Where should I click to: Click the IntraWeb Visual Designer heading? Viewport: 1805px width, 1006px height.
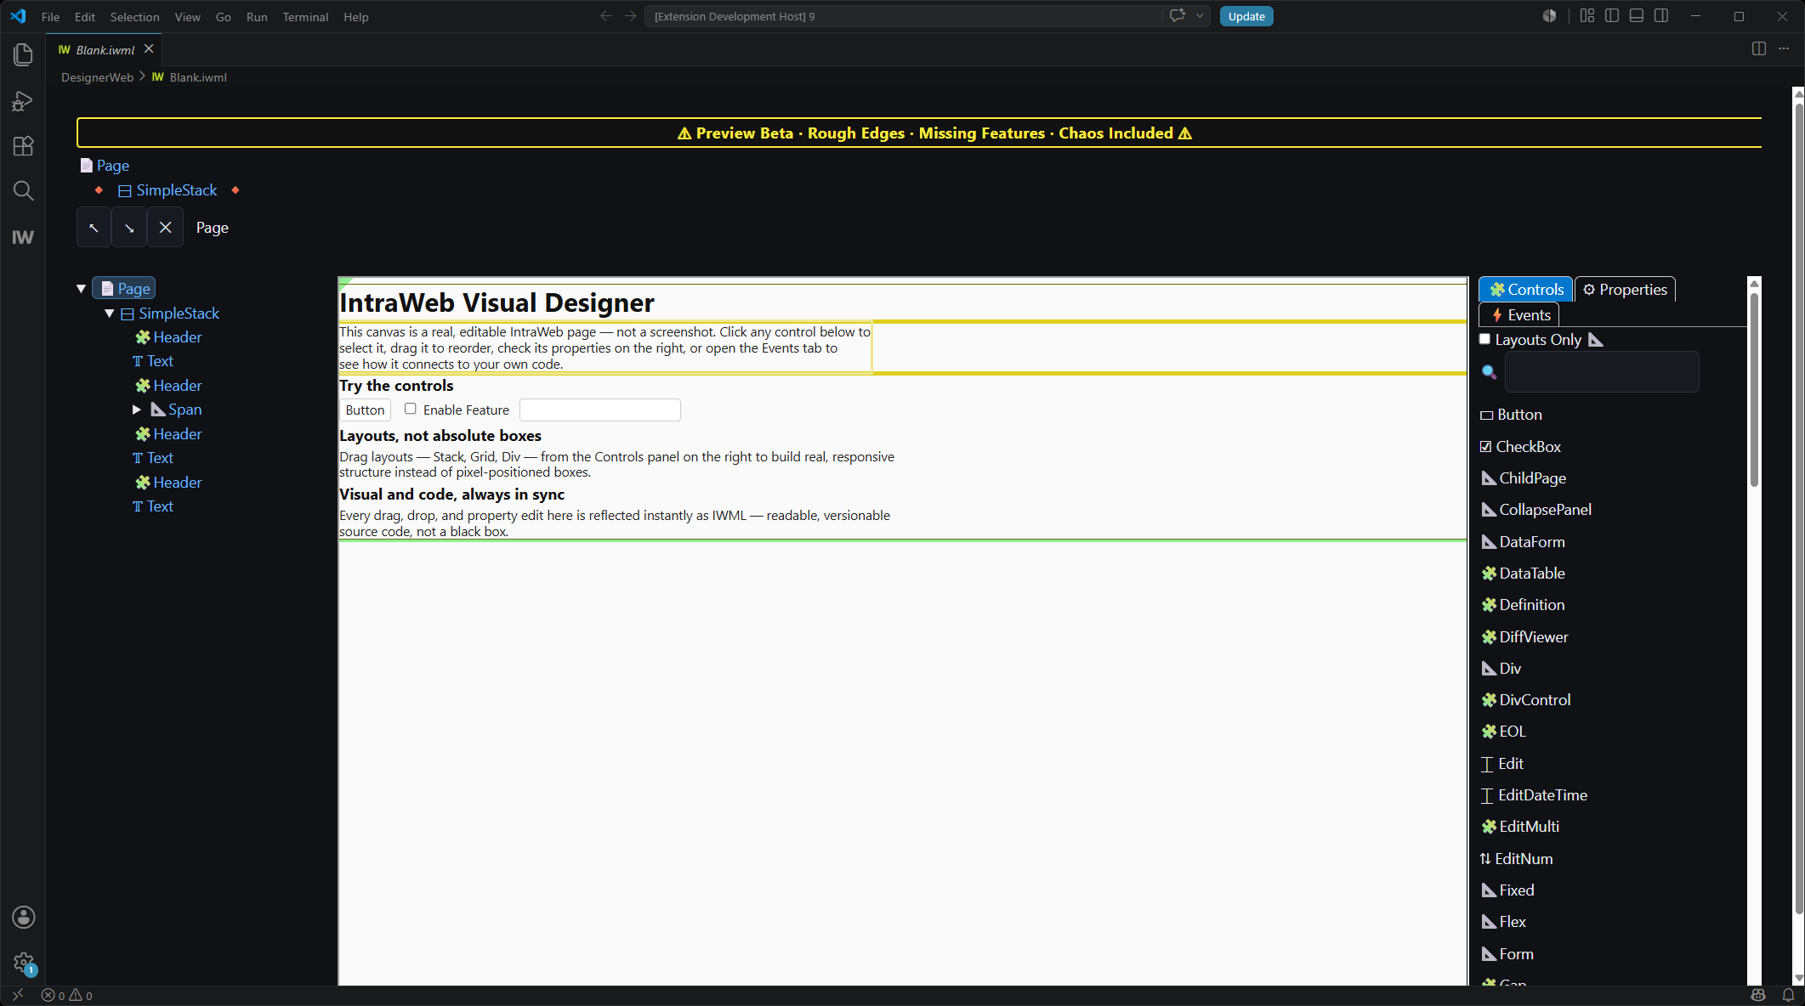click(x=497, y=302)
